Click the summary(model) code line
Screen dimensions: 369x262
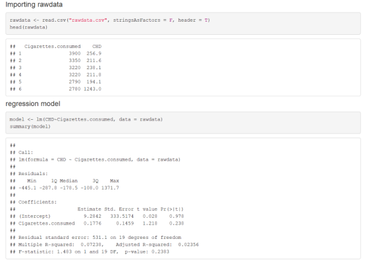pos(30,126)
